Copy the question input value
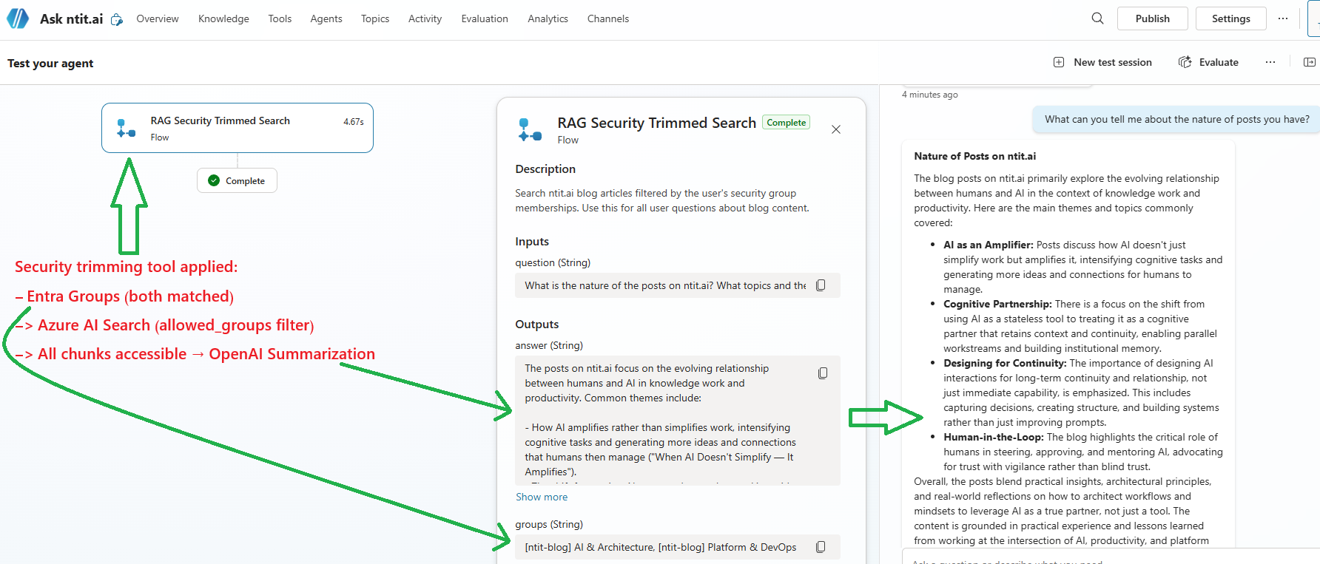Viewport: 1320px width, 564px height. pyautogui.click(x=821, y=285)
